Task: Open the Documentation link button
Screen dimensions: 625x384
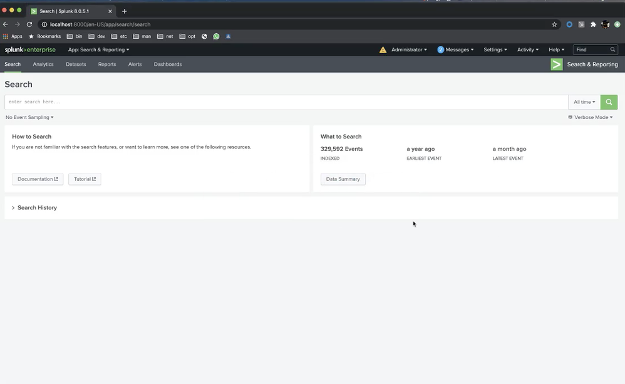Action: point(38,179)
